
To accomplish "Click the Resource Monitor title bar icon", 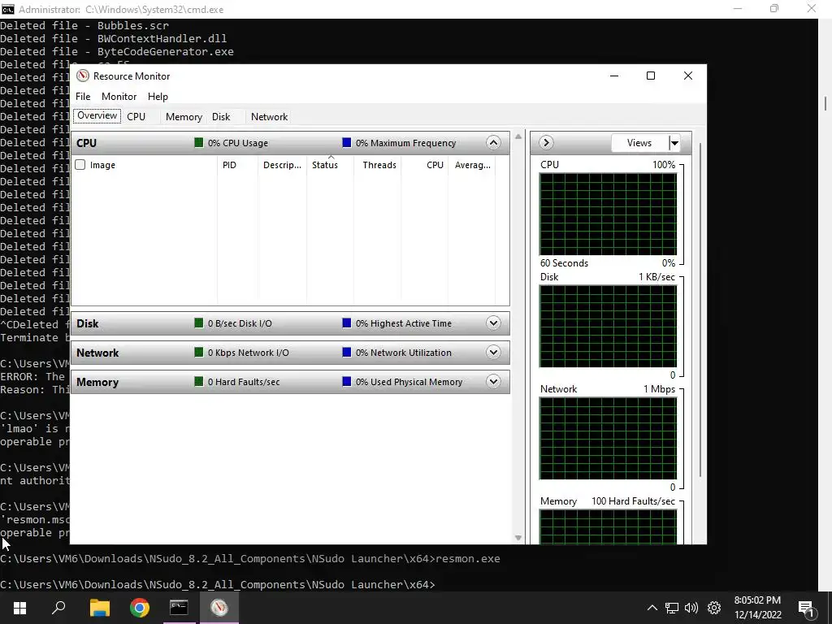I will pyautogui.click(x=83, y=76).
